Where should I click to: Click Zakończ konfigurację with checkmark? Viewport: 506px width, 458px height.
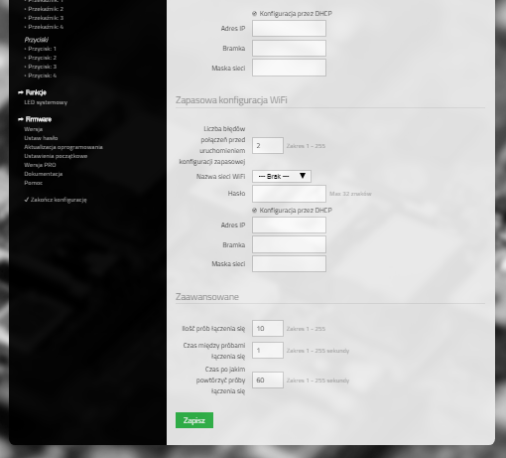pos(56,200)
